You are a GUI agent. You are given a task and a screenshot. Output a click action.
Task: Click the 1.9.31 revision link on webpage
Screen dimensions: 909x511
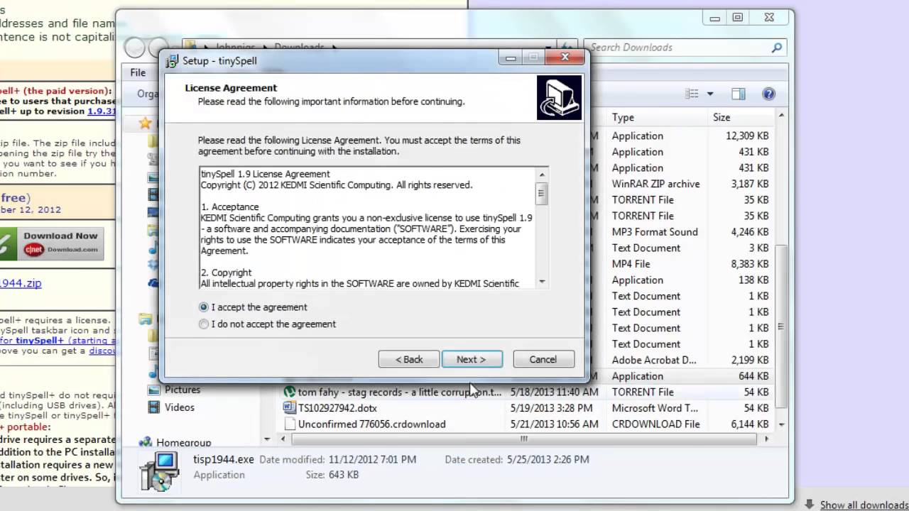click(102, 111)
